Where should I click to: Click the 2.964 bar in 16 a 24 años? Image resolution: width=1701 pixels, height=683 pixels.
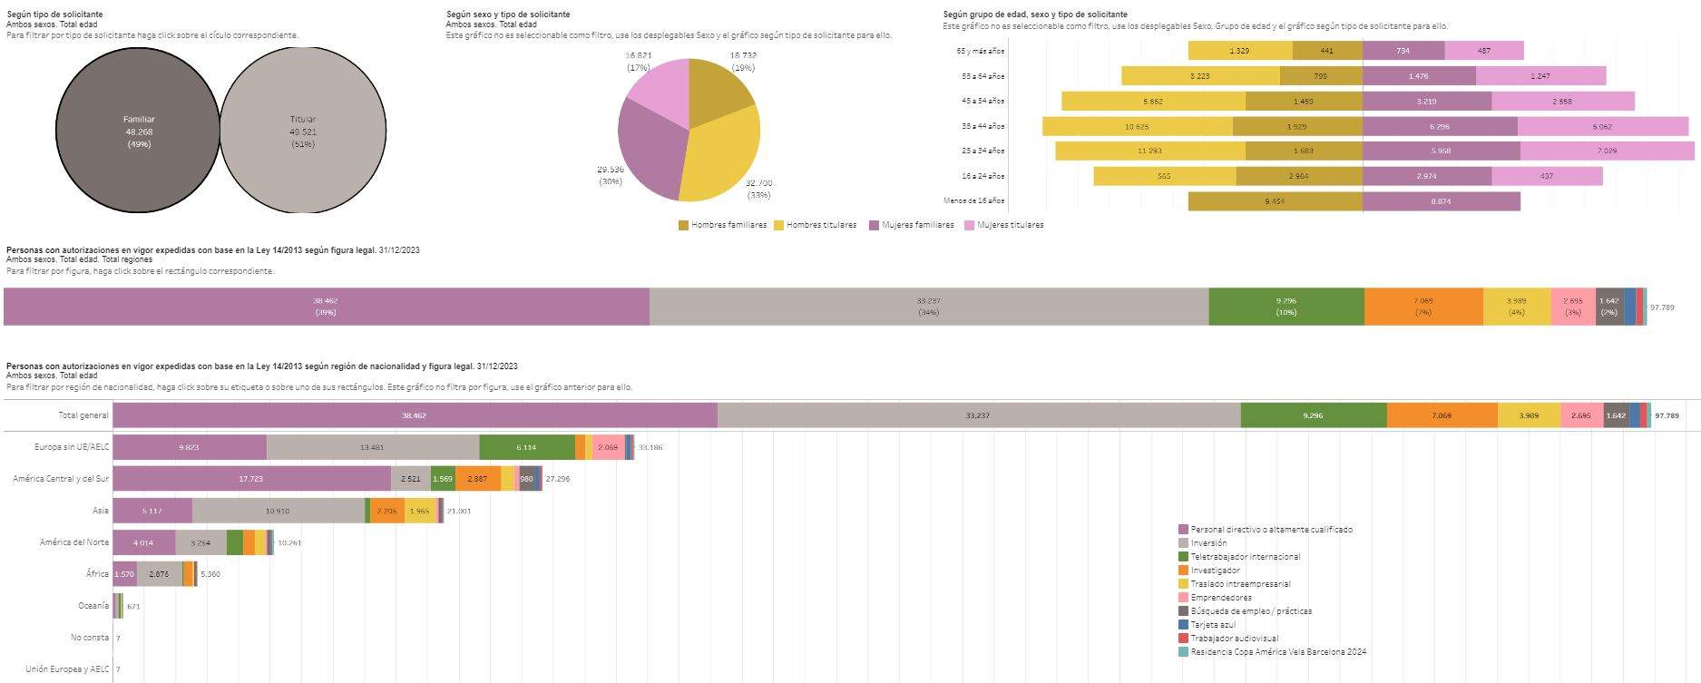[1299, 176]
